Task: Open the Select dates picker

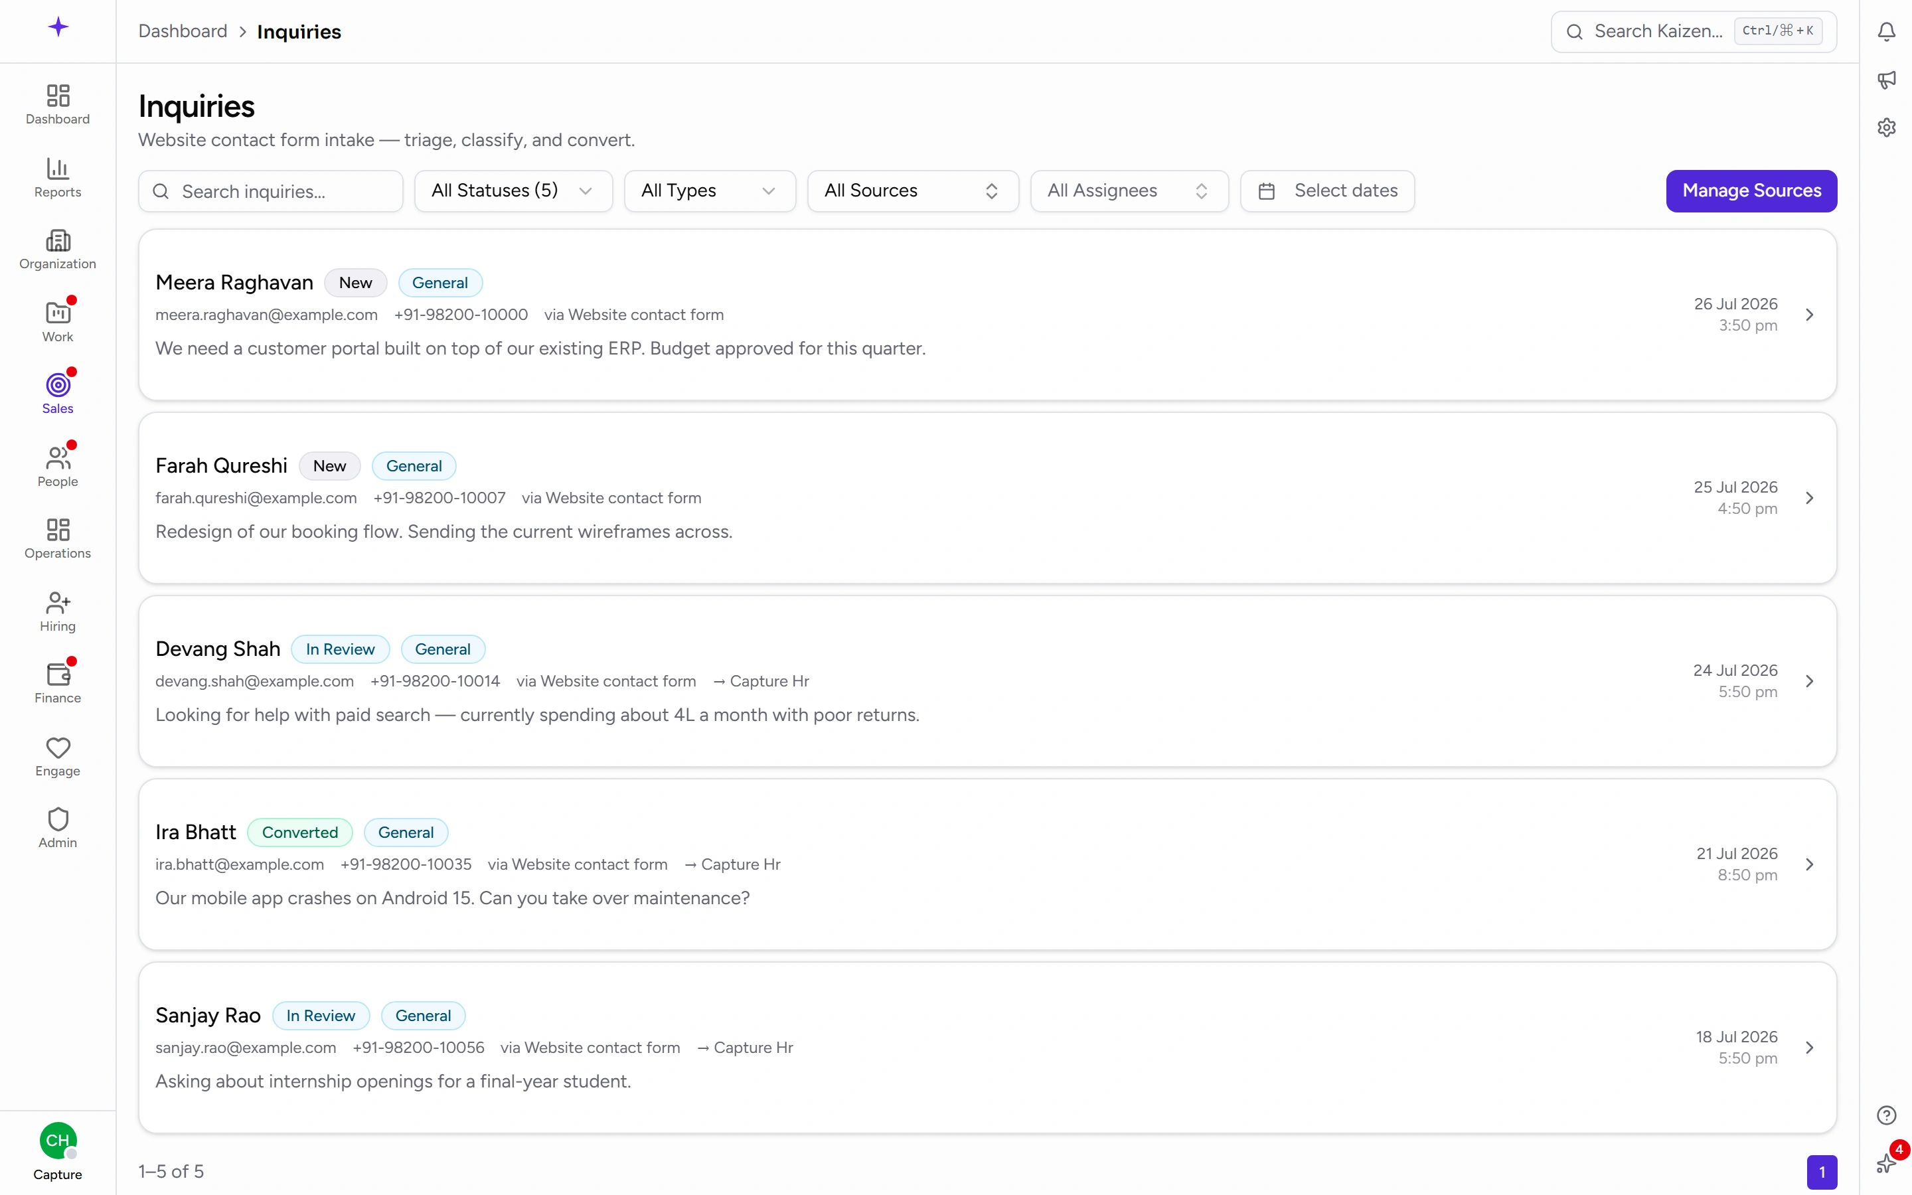Action: [x=1326, y=191]
